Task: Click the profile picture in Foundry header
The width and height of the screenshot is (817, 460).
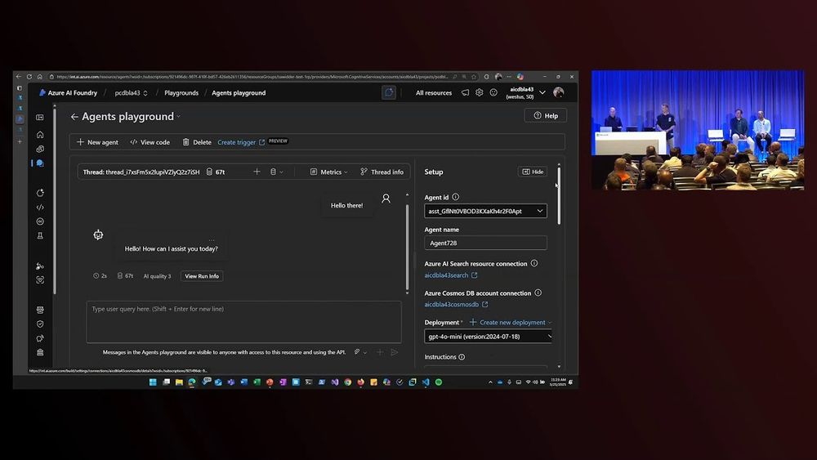Action: point(559,92)
